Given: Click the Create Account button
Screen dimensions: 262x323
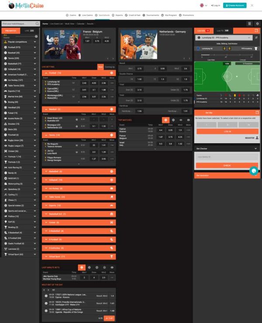Looking at the screenshot, I should [234, 5].
